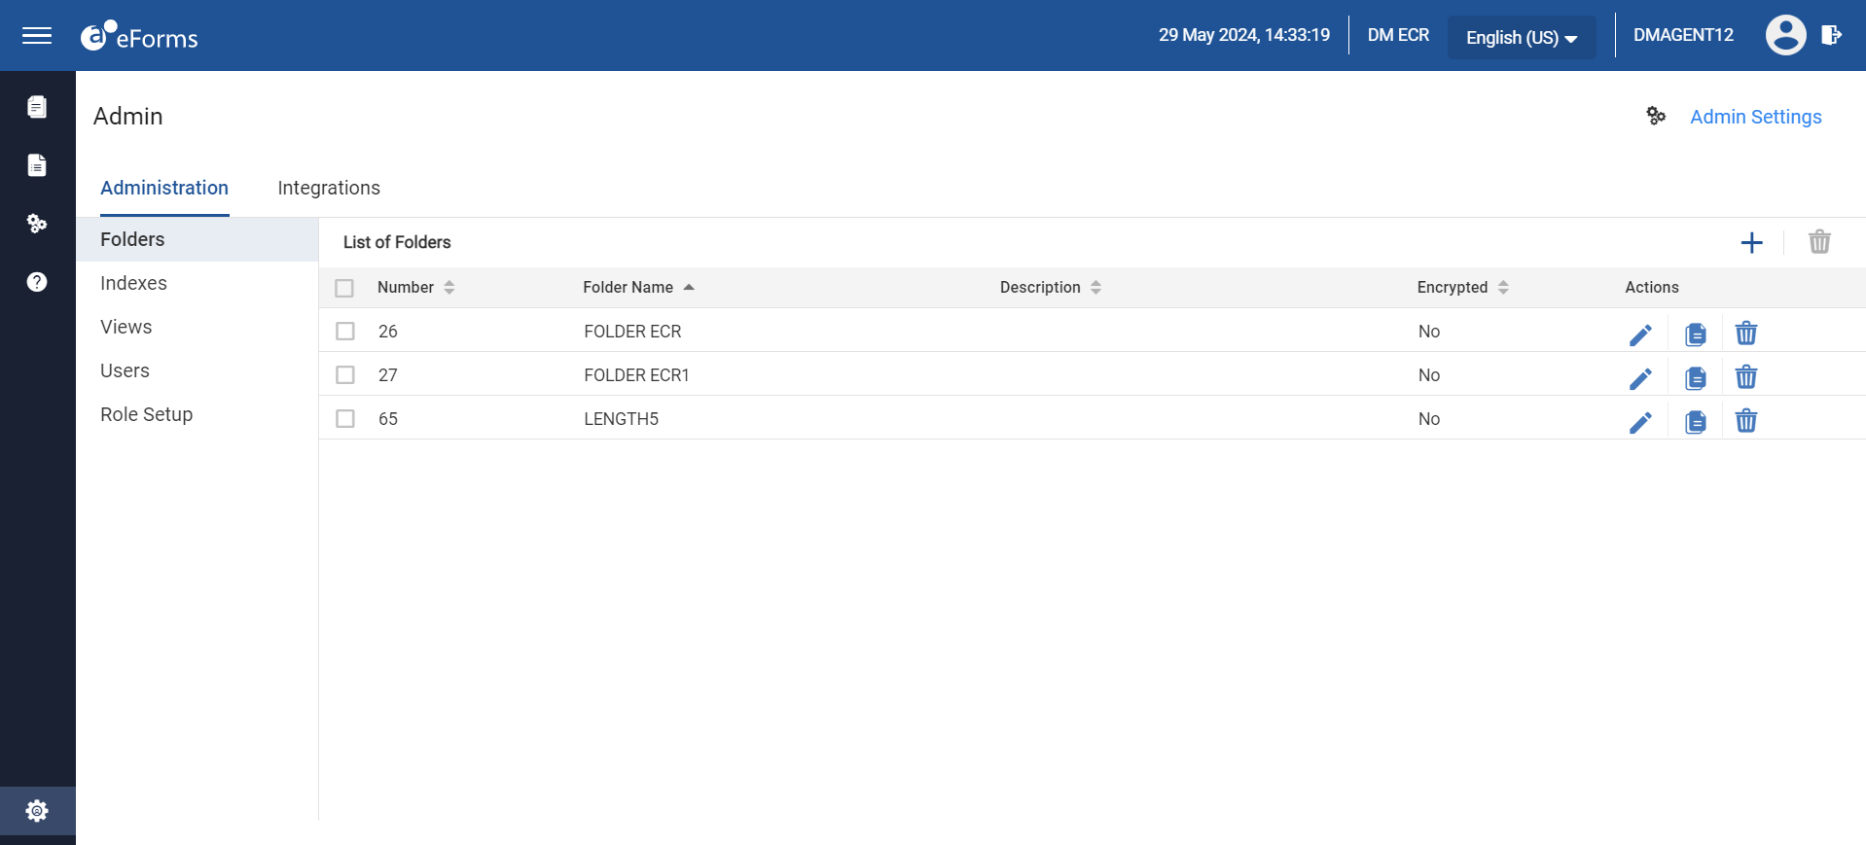Edit the FOLDER ECR row

click(x=1640, y=334)
